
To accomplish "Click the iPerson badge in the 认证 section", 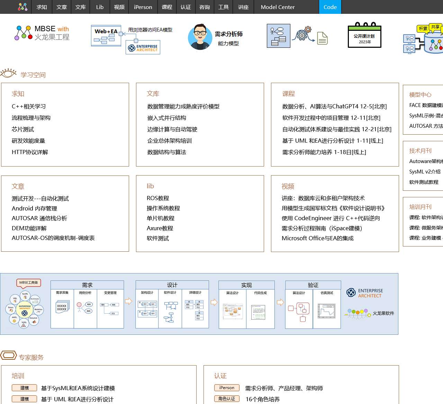I will click(x=227, y=388).
